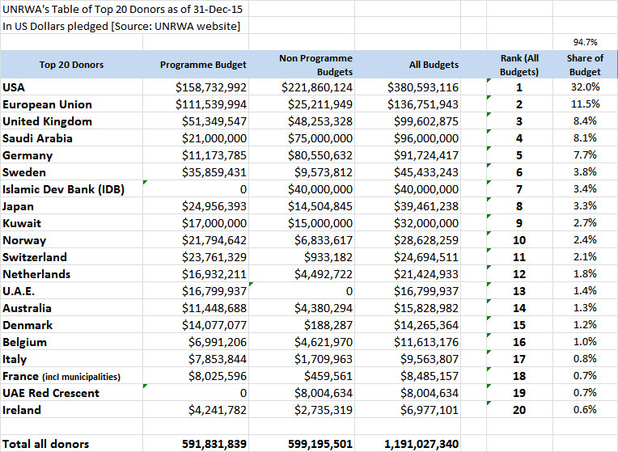Click rank 5 cell in Germany row

[x=519, y=155]
